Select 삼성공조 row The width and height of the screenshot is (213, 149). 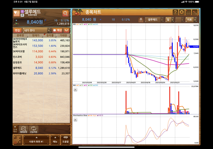click(41, 62)
